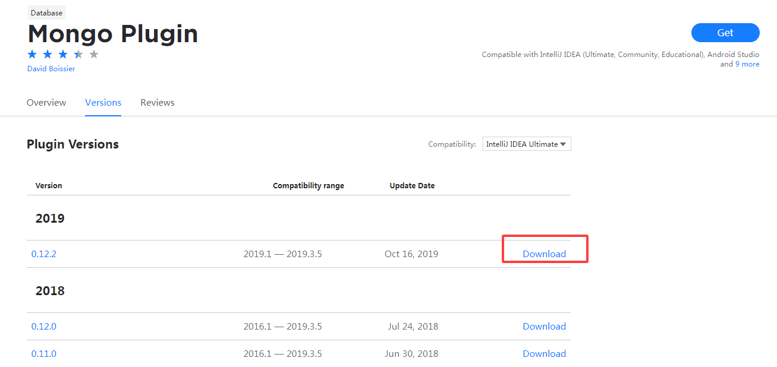Open the IntelliJ IDEA Ultimate compatibility dropdown
Viewport: 777px width, 367px height.
point(527,144)
